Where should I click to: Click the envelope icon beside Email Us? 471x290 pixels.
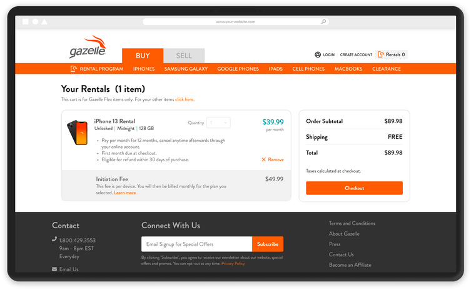point(54,269)
